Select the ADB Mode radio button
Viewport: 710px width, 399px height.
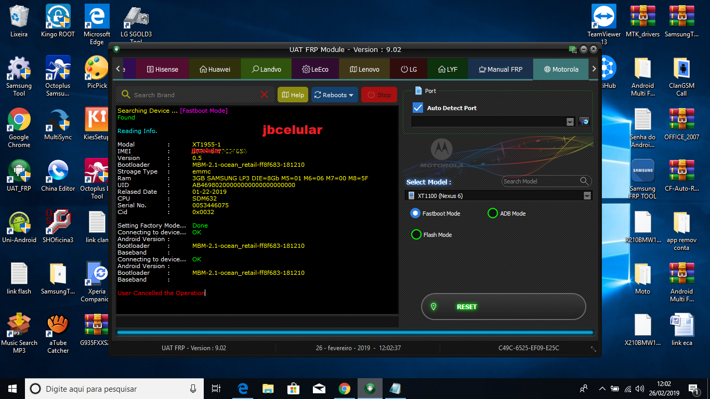point(492,213)
